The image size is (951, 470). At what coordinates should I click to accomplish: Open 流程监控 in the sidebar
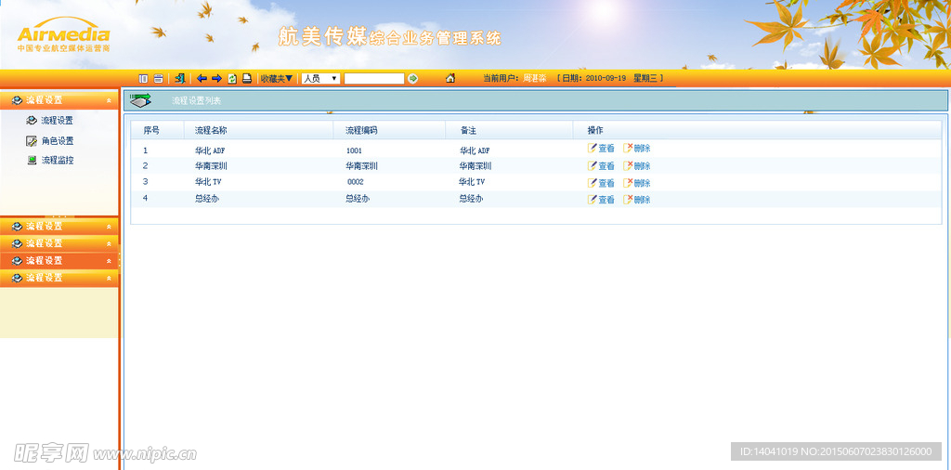pos(57,161)
